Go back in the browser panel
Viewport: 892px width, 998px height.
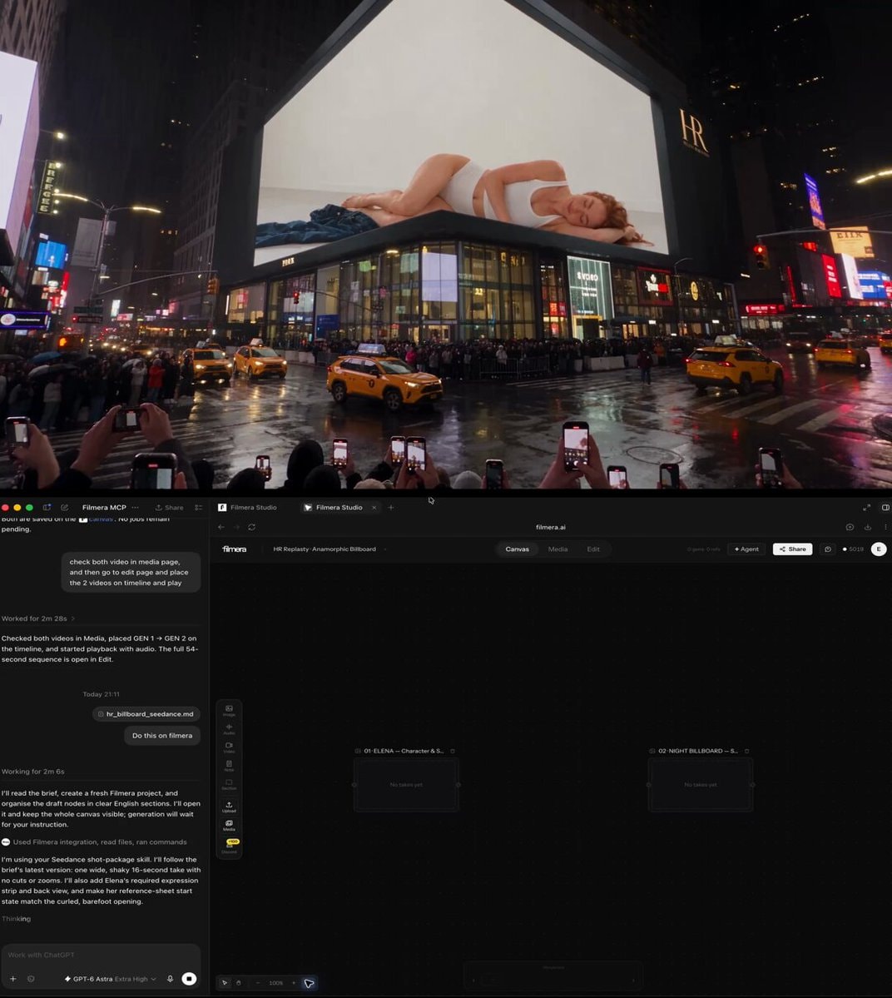click(x=221, y=527)
